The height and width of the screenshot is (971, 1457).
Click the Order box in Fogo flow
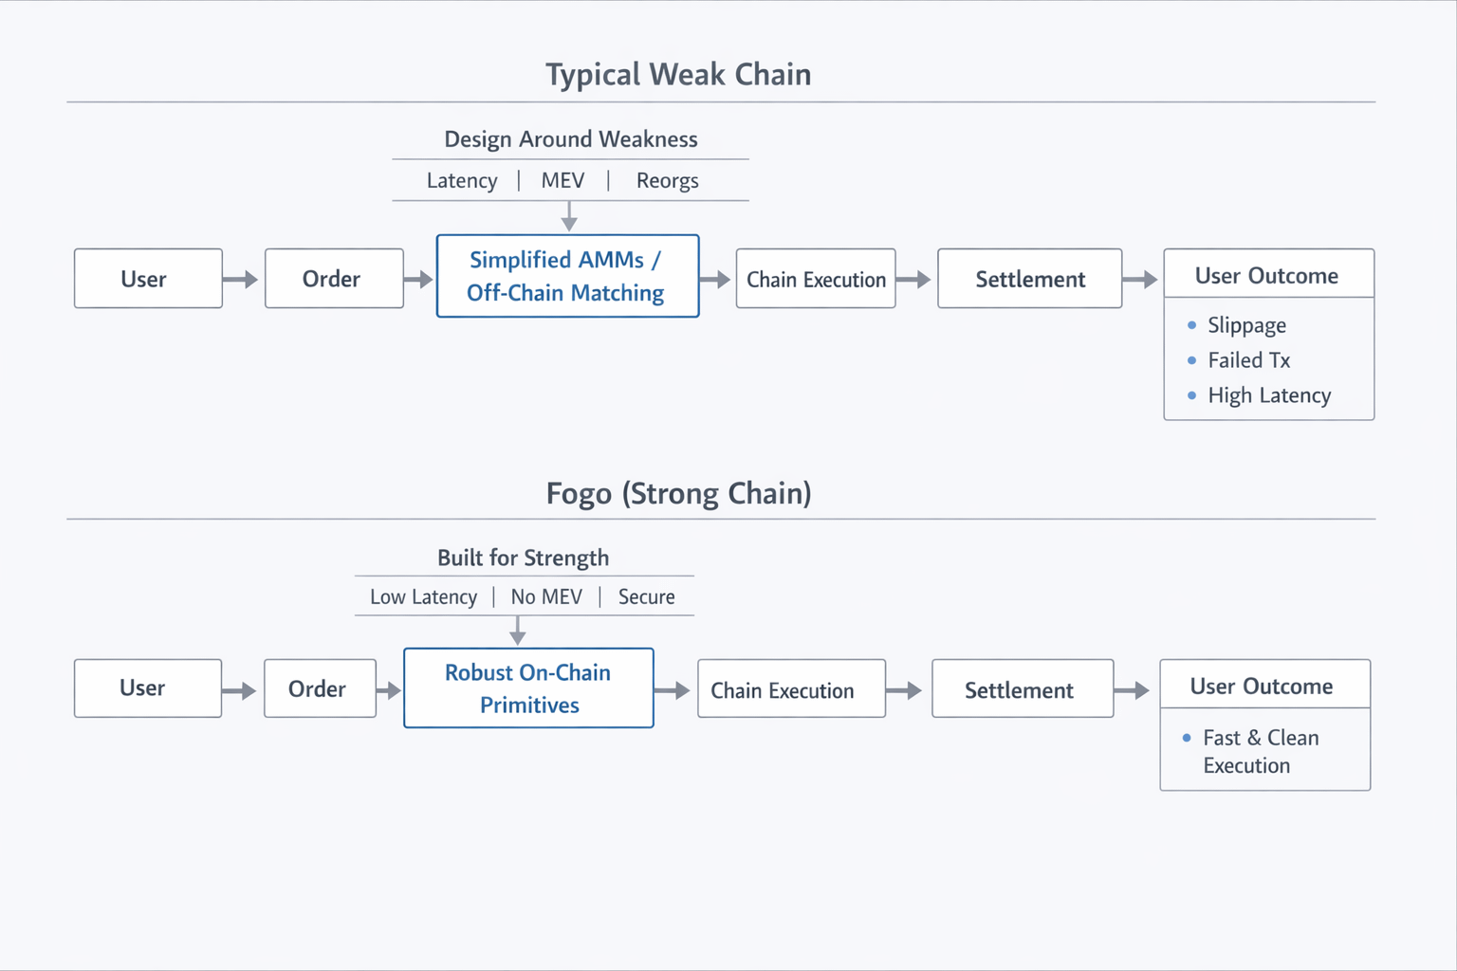[x=320, y=688]
